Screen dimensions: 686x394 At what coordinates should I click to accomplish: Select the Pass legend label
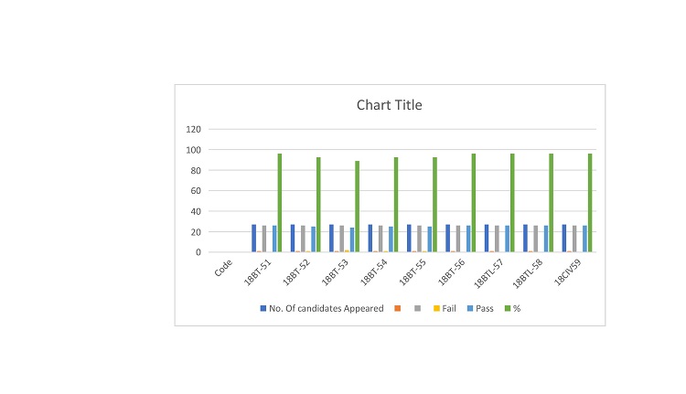tap(484, 308)
